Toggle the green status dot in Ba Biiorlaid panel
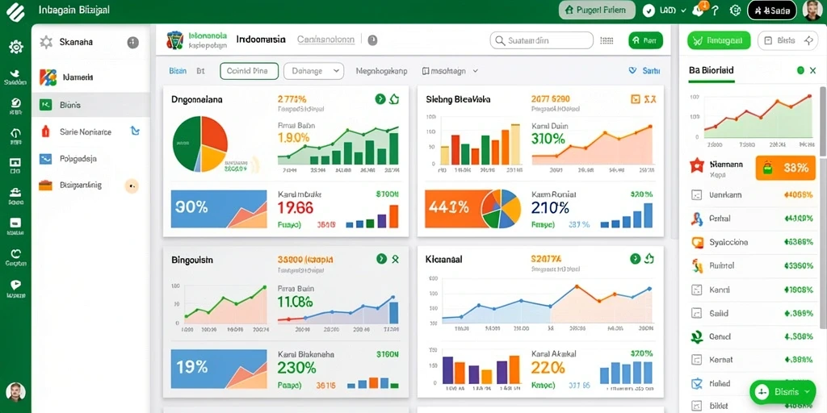The image size is (827, 413). point(800,70)
